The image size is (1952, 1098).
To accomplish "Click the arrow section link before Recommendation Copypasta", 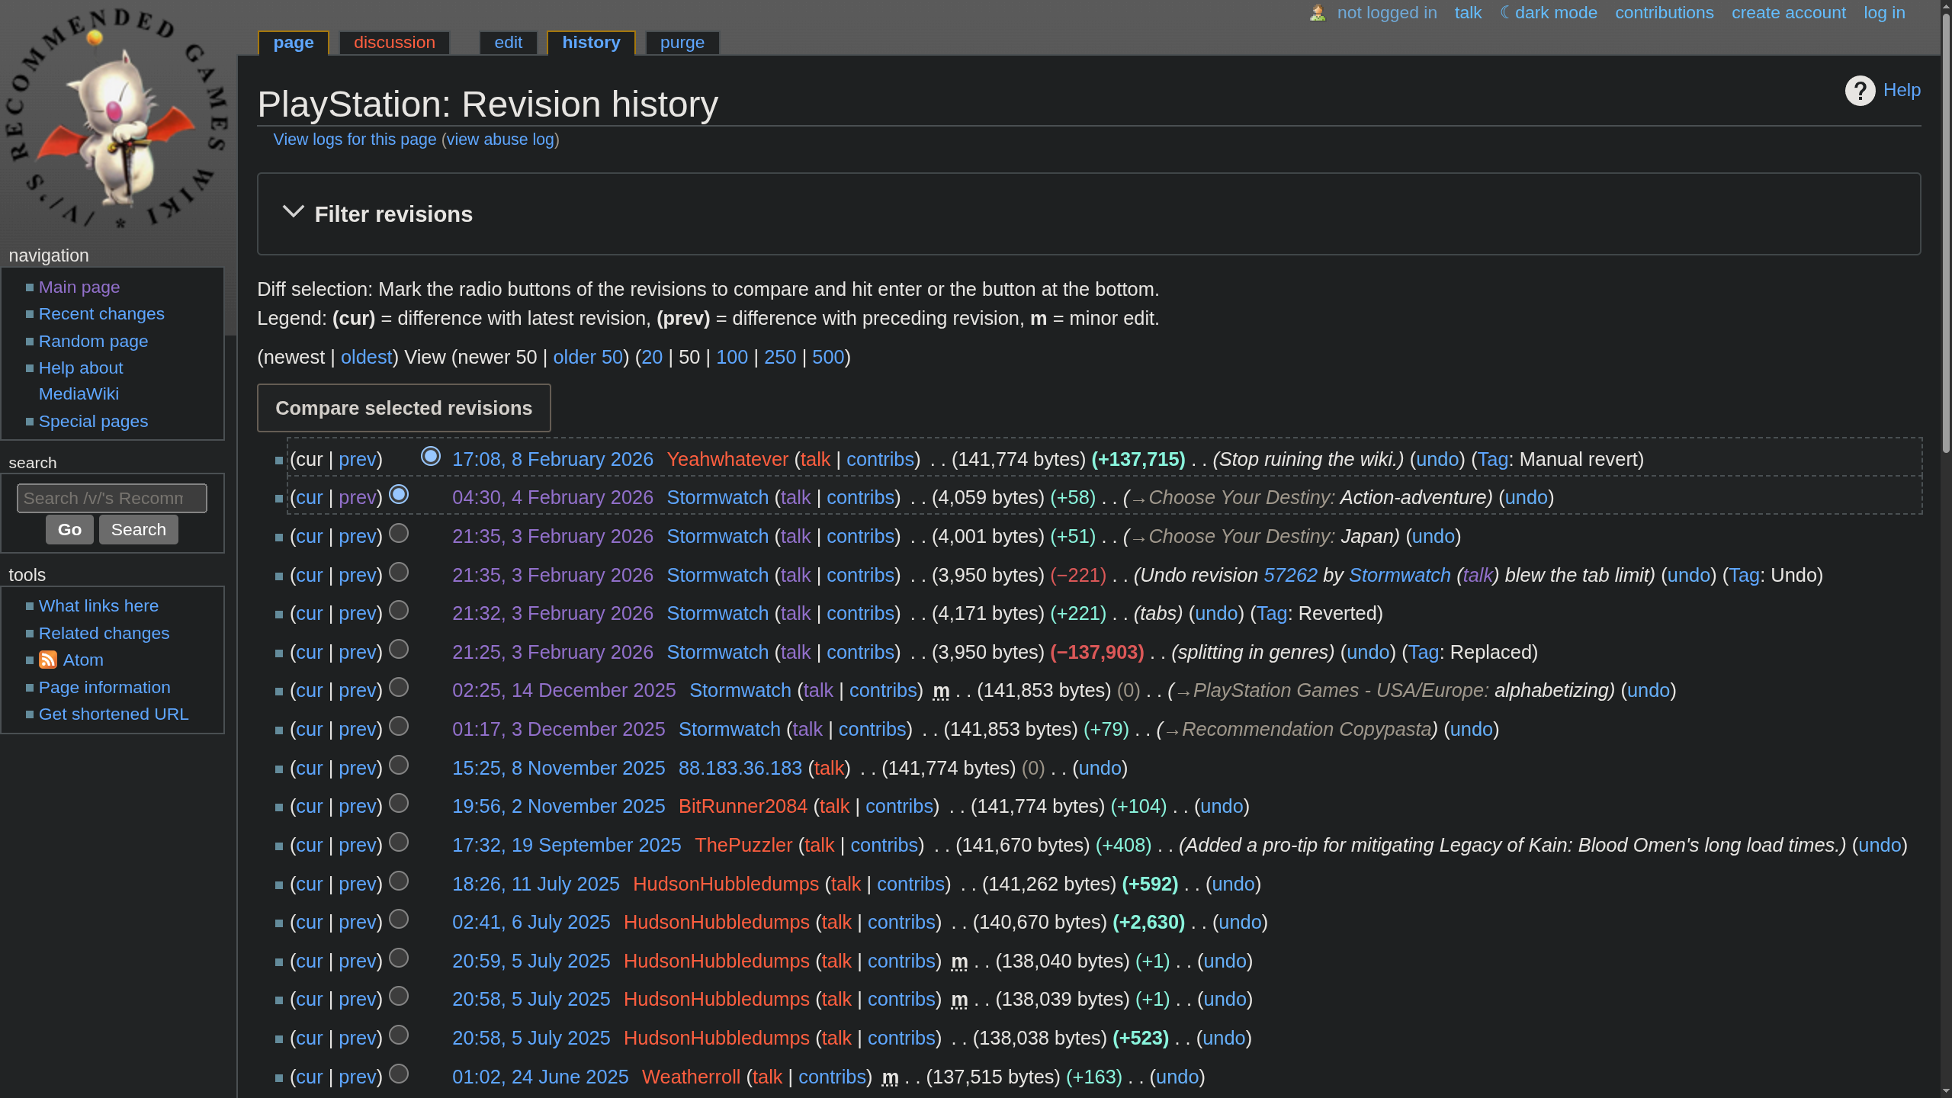I will pyautogui.click(x=1172, y=730).
